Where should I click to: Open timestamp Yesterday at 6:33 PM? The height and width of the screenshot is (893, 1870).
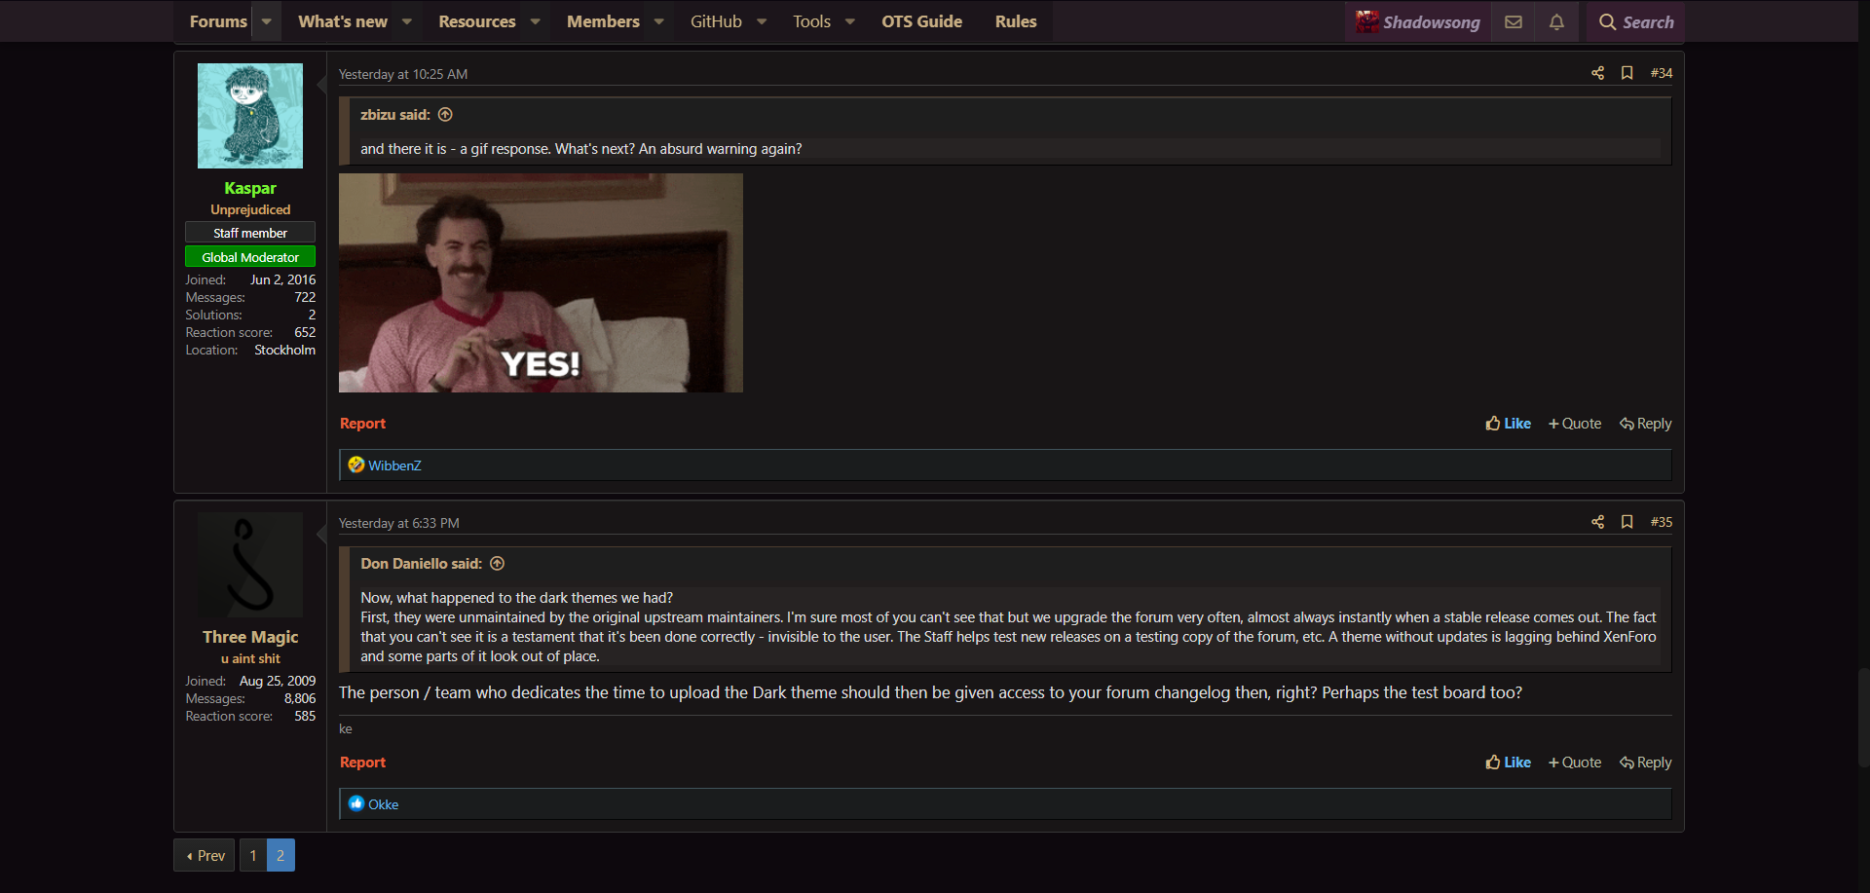point(399,523)
